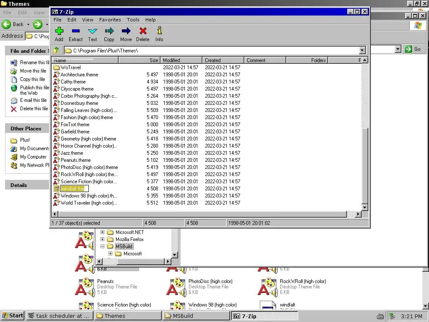Open the Info tool in 7-Zip

(160, 31)
